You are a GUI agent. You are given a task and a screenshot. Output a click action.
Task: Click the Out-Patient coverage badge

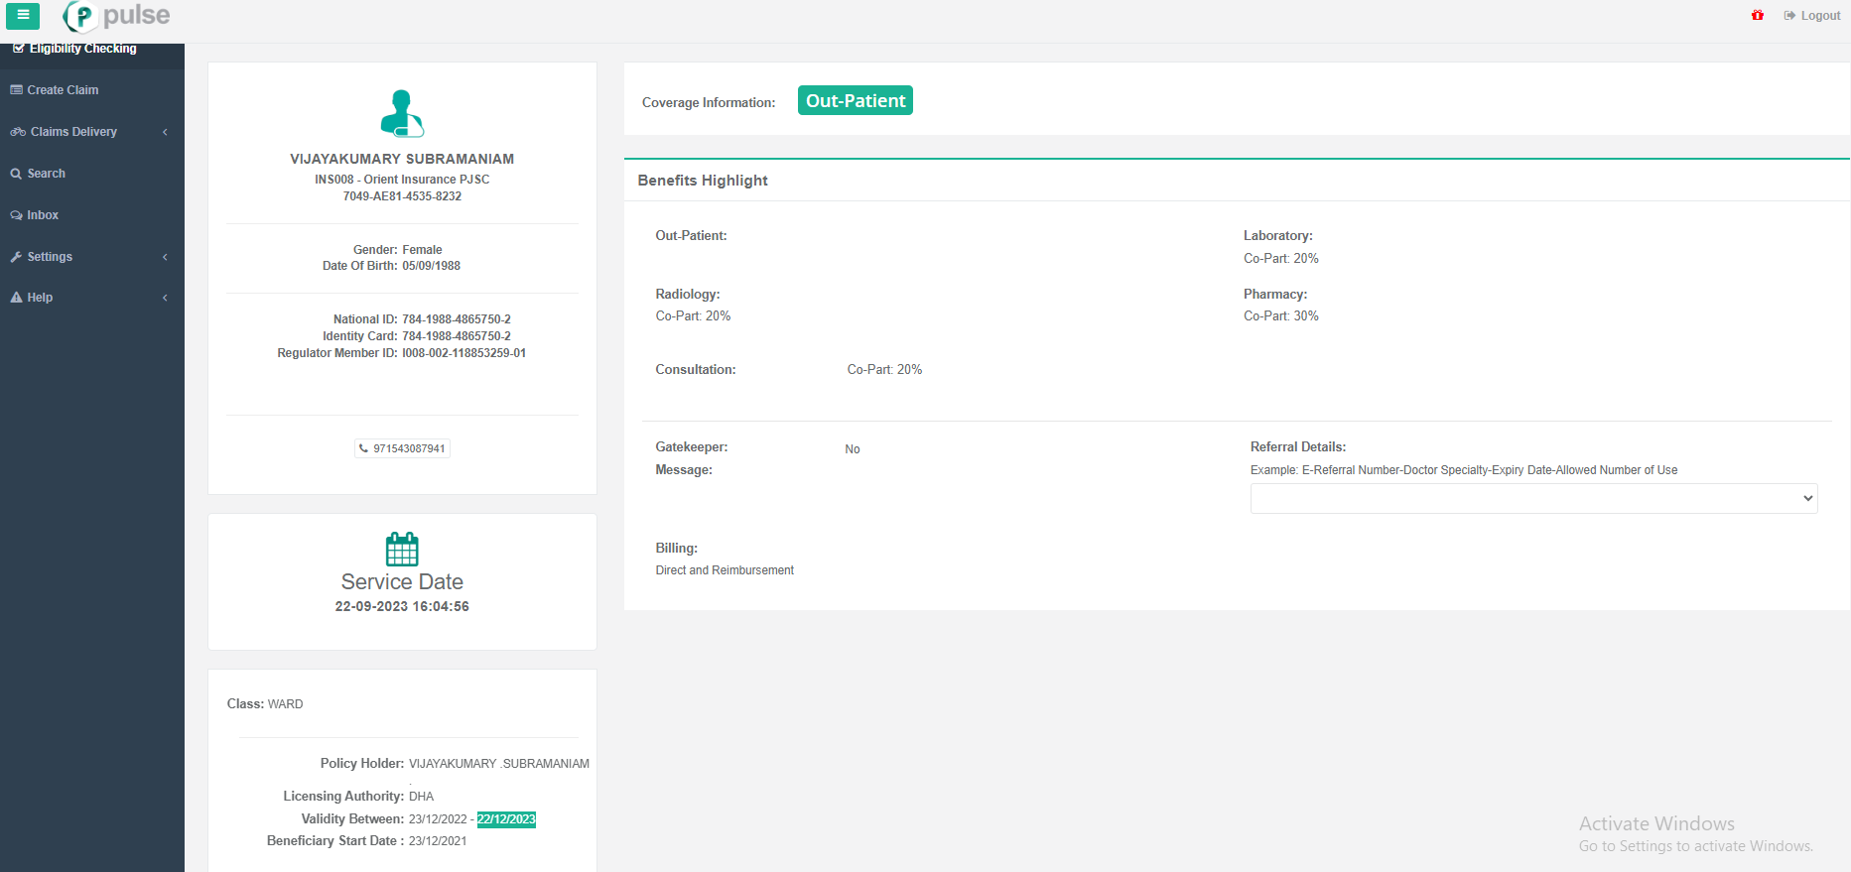pos(855,101)
